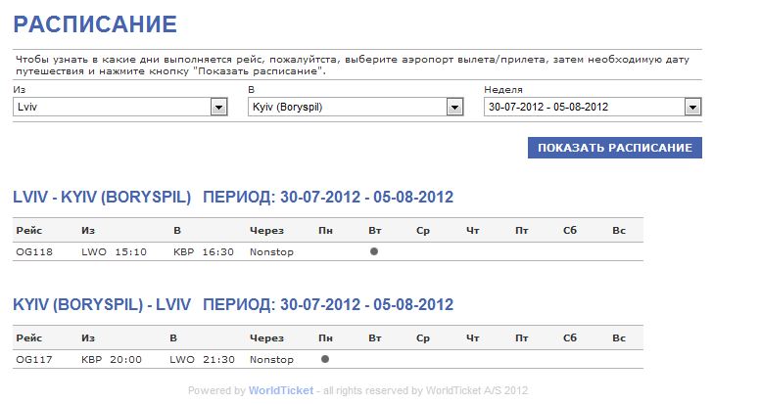This screenshot has width=760, height=404.
Task: Click arrival time LWO 21:30
Action: 202,360
